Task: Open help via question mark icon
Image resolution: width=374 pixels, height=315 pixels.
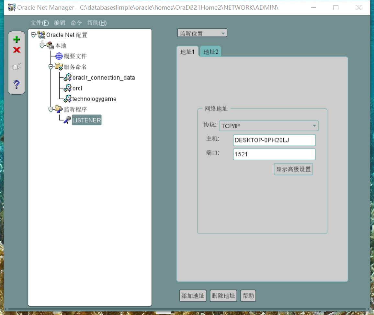Action: click(17, 84)
